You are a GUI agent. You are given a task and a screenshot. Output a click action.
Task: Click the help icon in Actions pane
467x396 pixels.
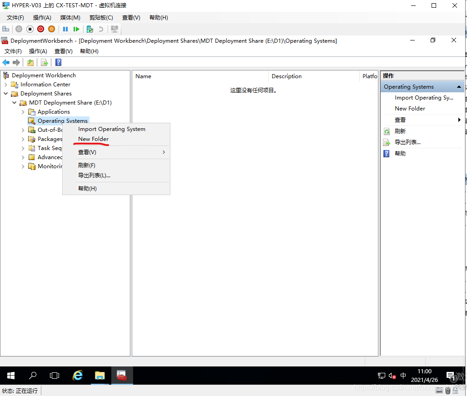pyautogui.click(x=387, y=154)
